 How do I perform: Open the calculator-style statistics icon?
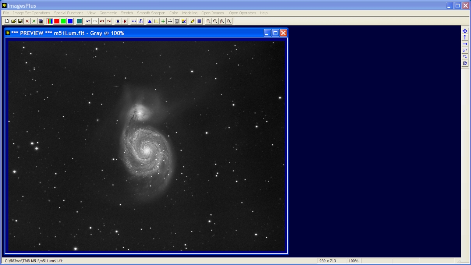pos(177,21)
